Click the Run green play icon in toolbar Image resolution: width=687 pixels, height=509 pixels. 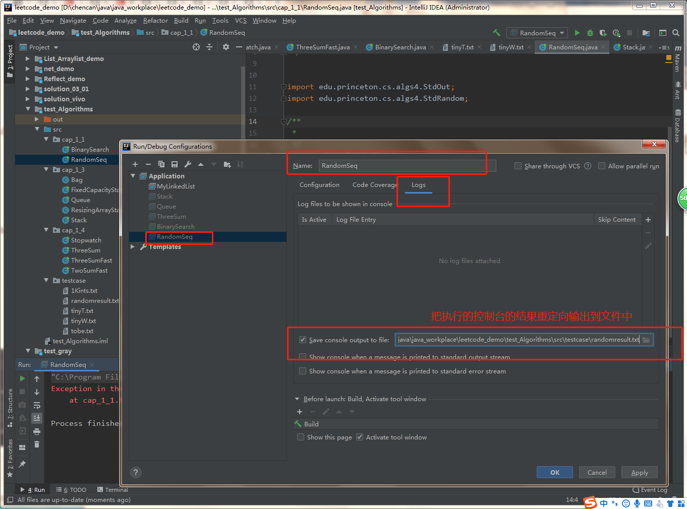pyautogui.click(x=577, y=33)
